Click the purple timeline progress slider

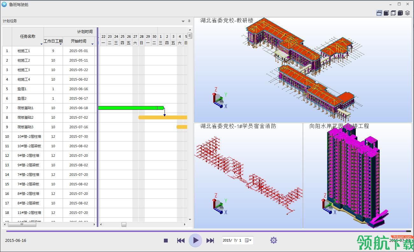[208, 231]
